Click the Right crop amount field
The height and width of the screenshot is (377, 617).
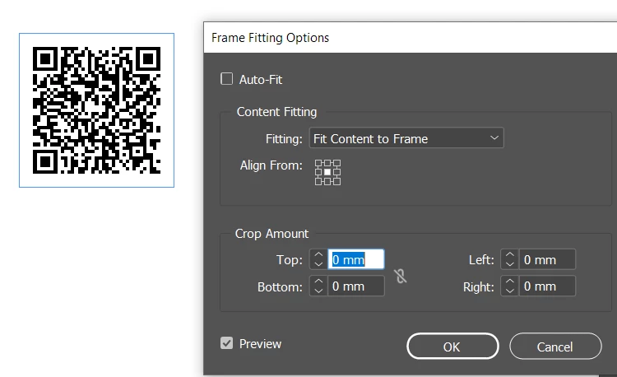point(547,286)
